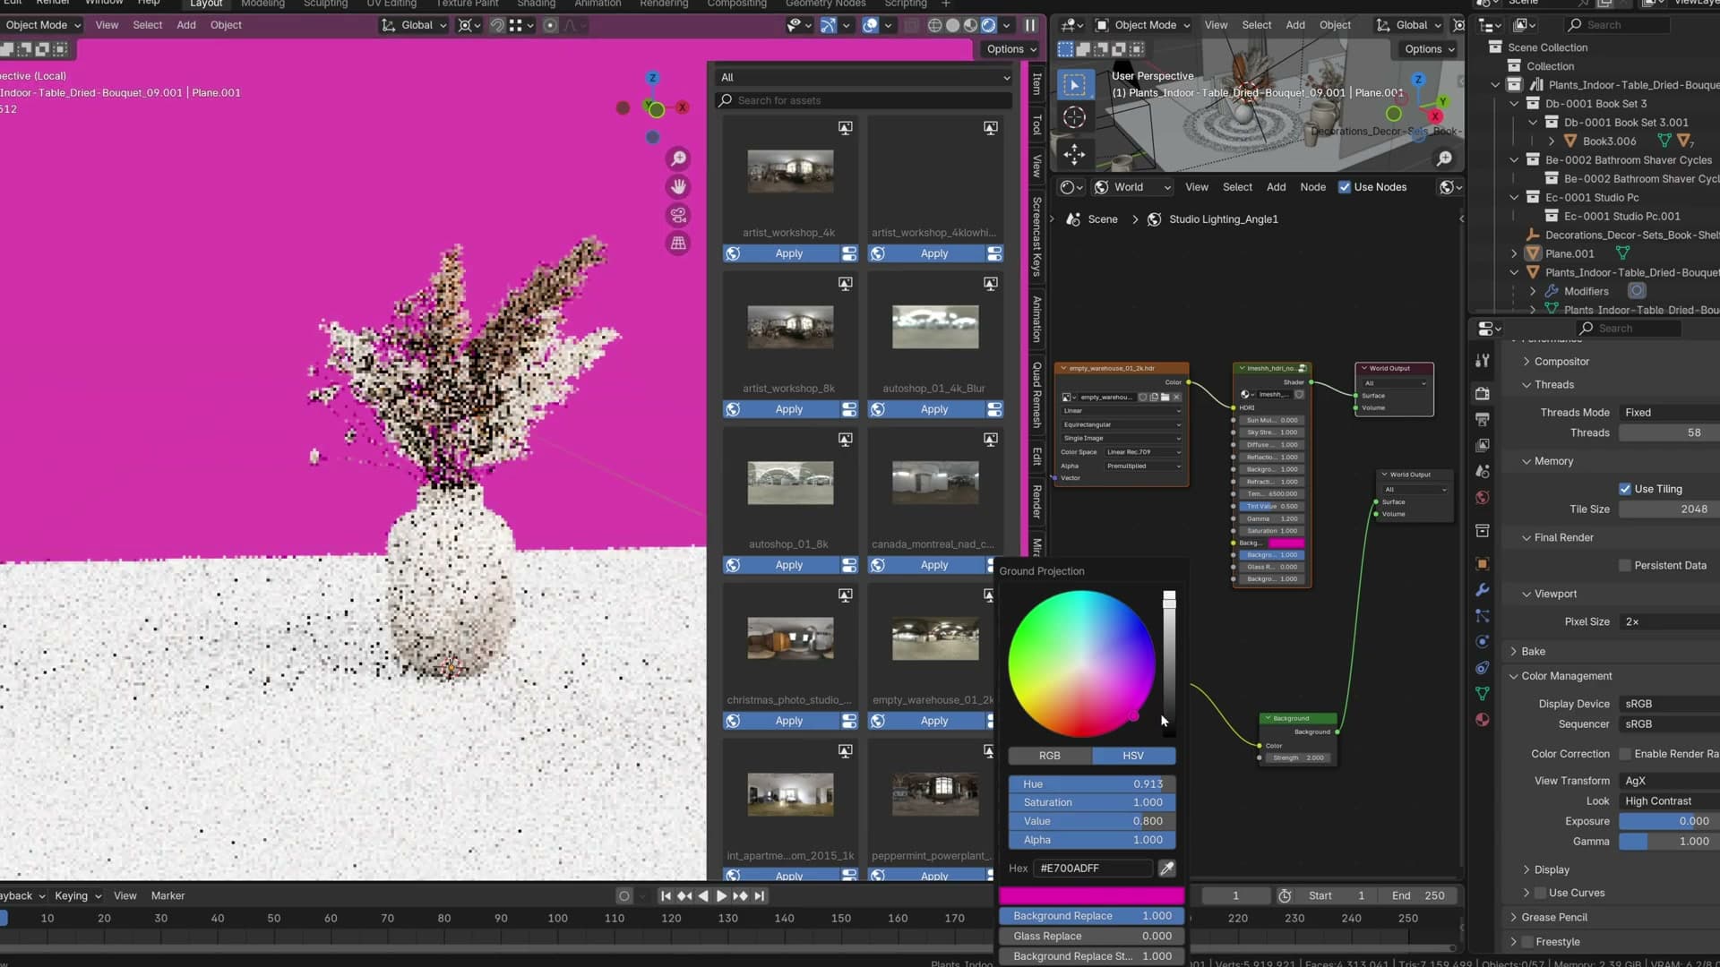Screen dimensions: 1720x967
Task: Play the animation in the timeline
Action: (721, 896)
